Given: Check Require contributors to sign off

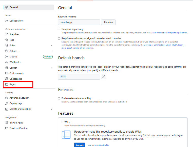Looking at the screenshot, I should pyautogui.click(x=59, y=38).
